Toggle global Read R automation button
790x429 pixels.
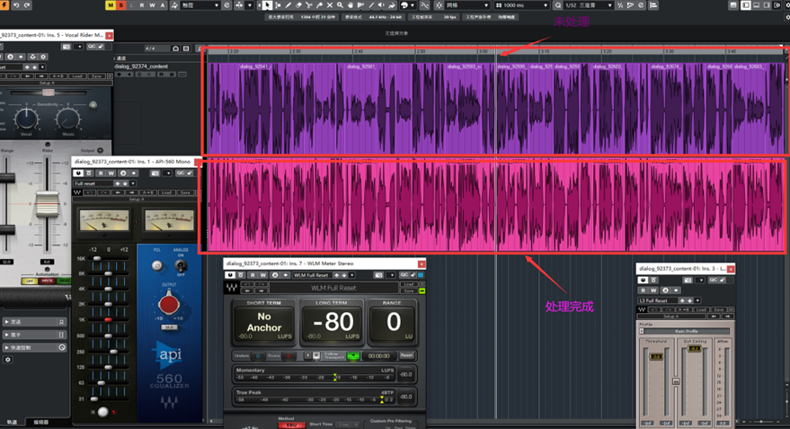142,5
